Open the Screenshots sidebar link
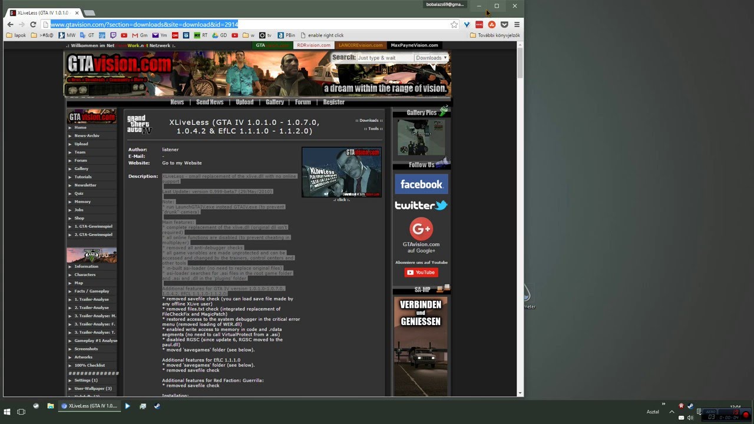Screen dimensions: 754x424 86,349
